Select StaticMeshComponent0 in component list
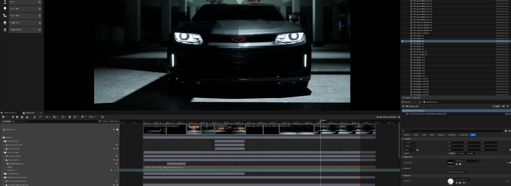 427,114
